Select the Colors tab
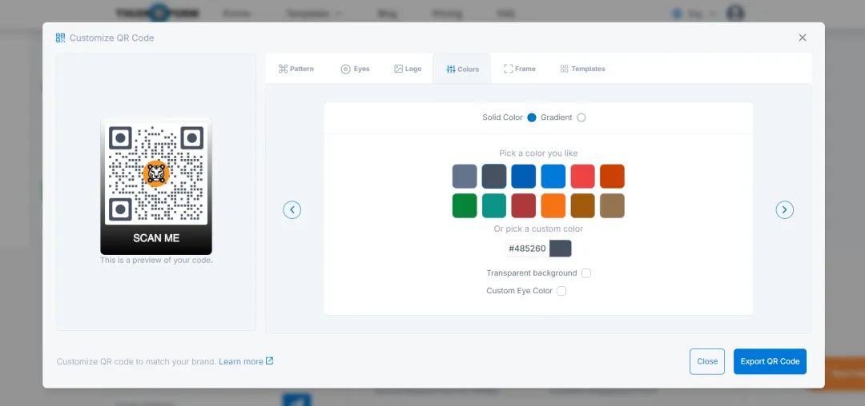The height and width of the screenshot is (406, 865). (462, 69)
